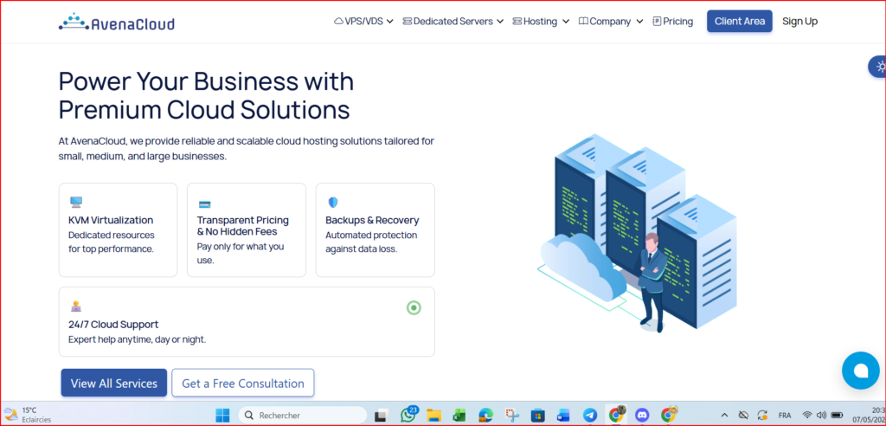
Task: Open Task View on the taskbar
Action: tap(381, 416)
